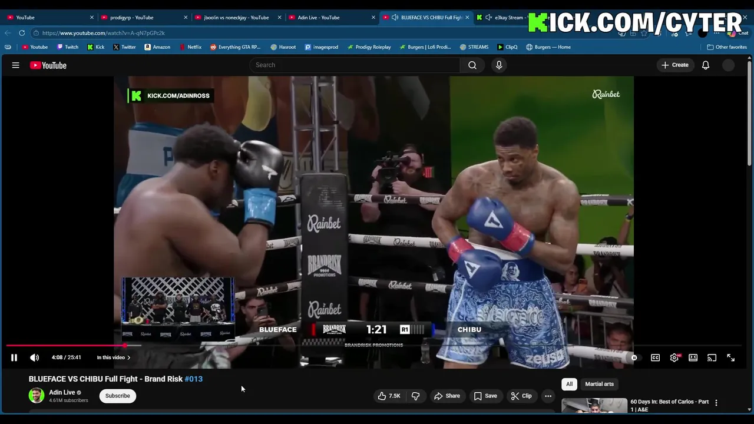Enter full screen mode
The height and width of the screenshot is (424, 754).
tap(730, 357)
